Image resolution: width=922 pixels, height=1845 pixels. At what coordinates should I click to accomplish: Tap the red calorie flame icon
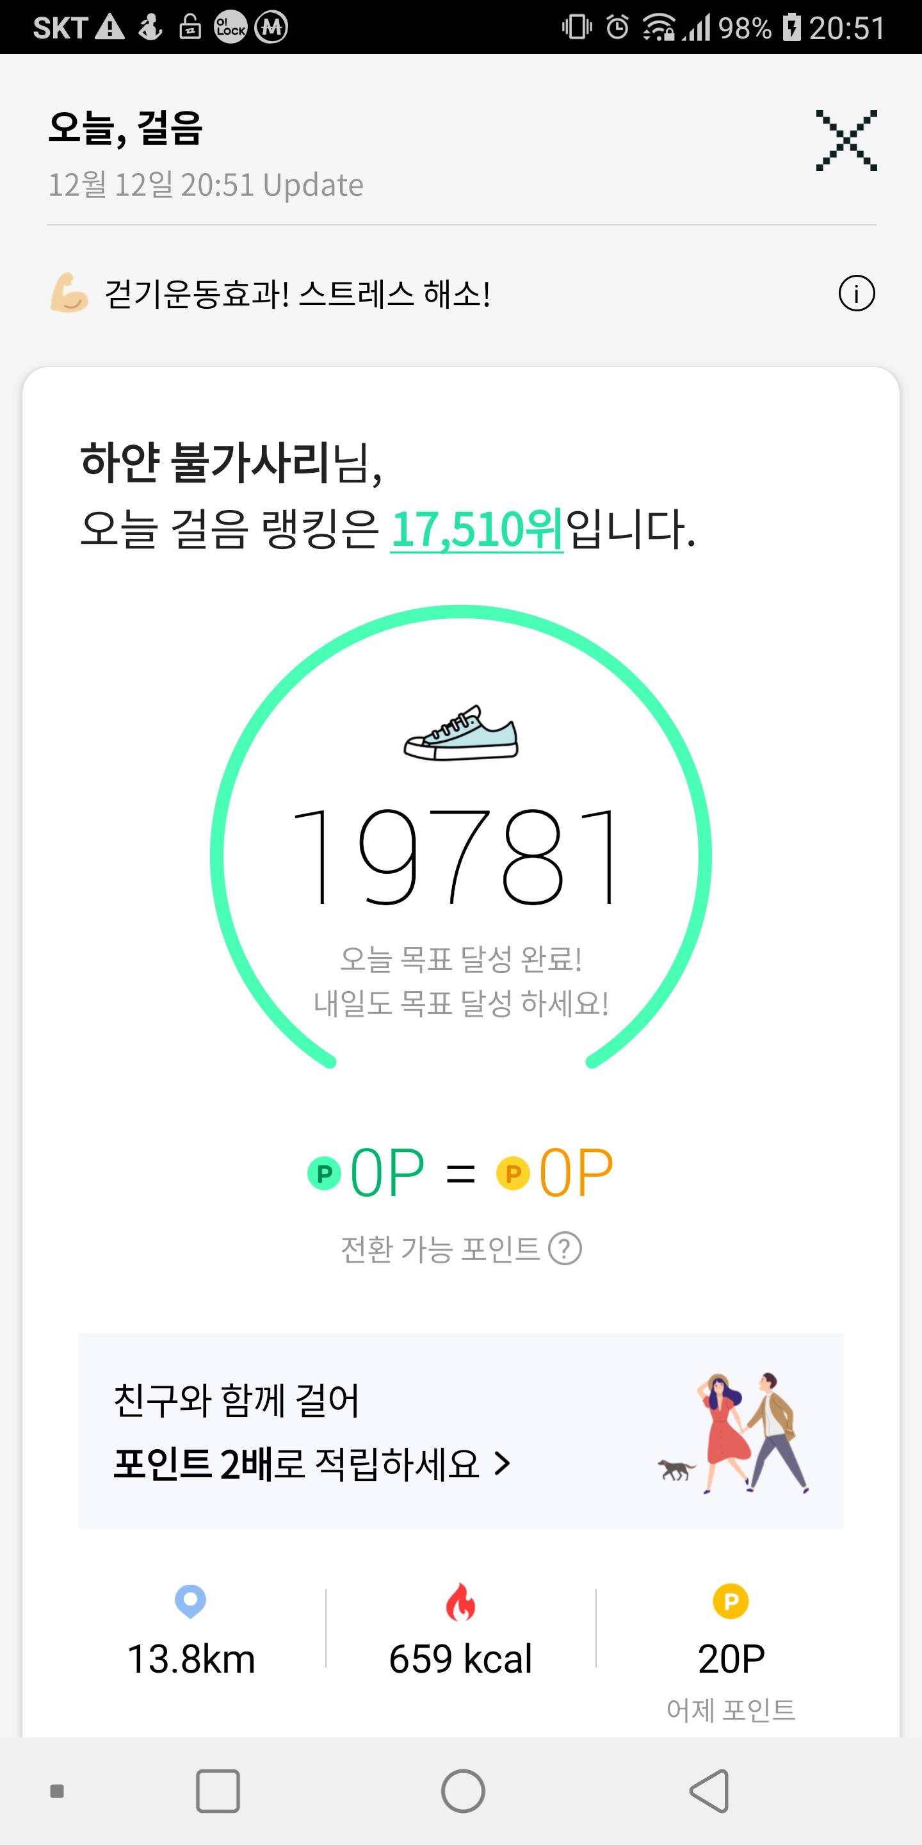pos(460,1602)
